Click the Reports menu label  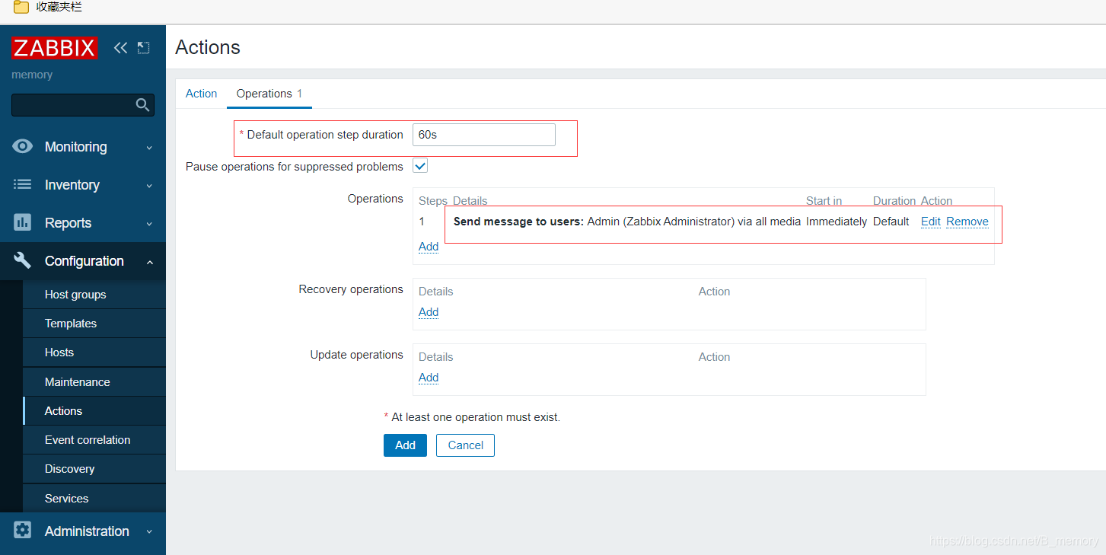68,223
